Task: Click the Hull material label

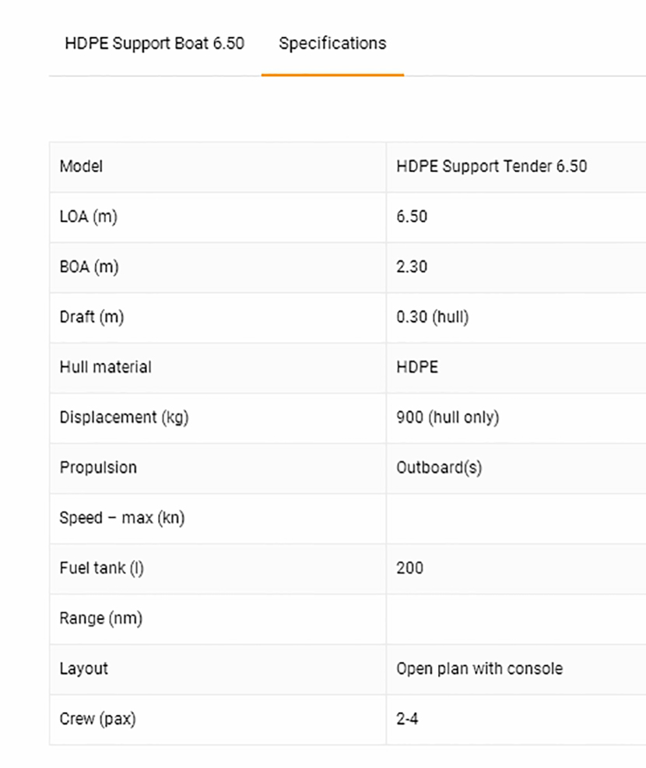Action: point(105,367)
